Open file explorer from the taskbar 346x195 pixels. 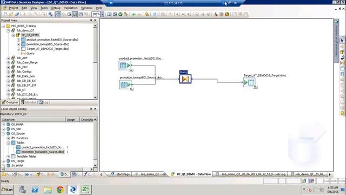point(48,190)
